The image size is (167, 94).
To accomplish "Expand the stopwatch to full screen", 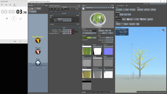I will pos(21,19).
